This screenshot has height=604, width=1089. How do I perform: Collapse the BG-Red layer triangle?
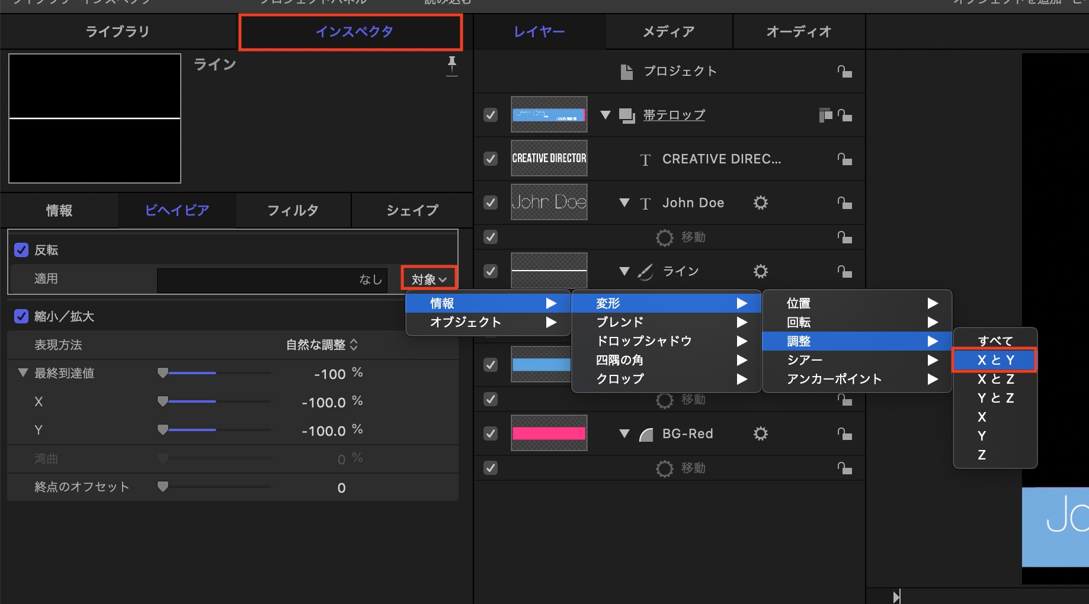(624, 433)
